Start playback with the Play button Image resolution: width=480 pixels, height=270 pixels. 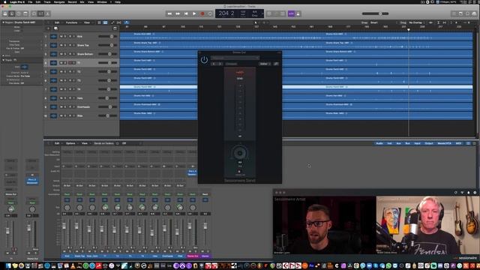(x=194, y=13)
